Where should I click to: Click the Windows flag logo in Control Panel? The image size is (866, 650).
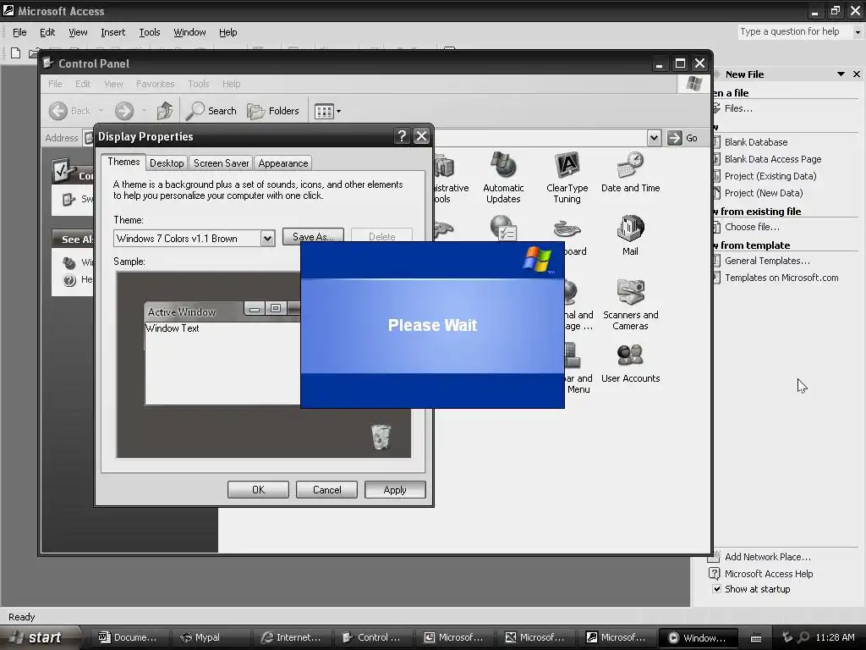click(693, 84)
